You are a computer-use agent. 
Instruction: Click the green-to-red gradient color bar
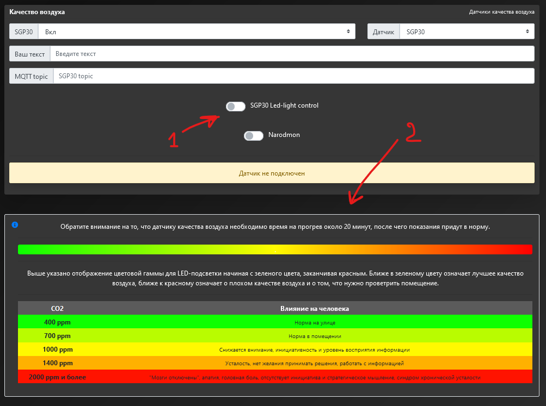(x=274, y=249)
